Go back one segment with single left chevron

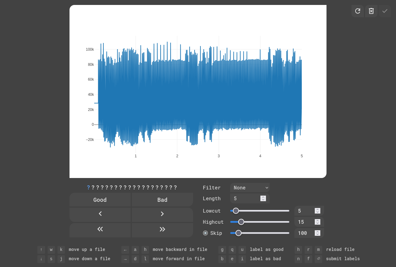[100, 214]
